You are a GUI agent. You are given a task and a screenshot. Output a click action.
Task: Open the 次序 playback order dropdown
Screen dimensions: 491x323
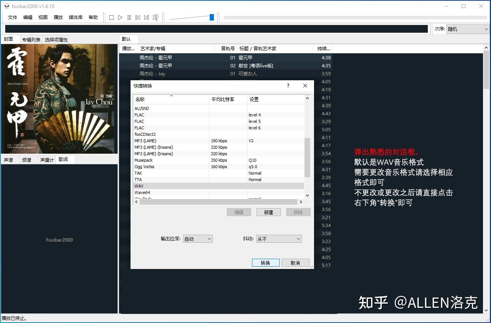[467, 29]
